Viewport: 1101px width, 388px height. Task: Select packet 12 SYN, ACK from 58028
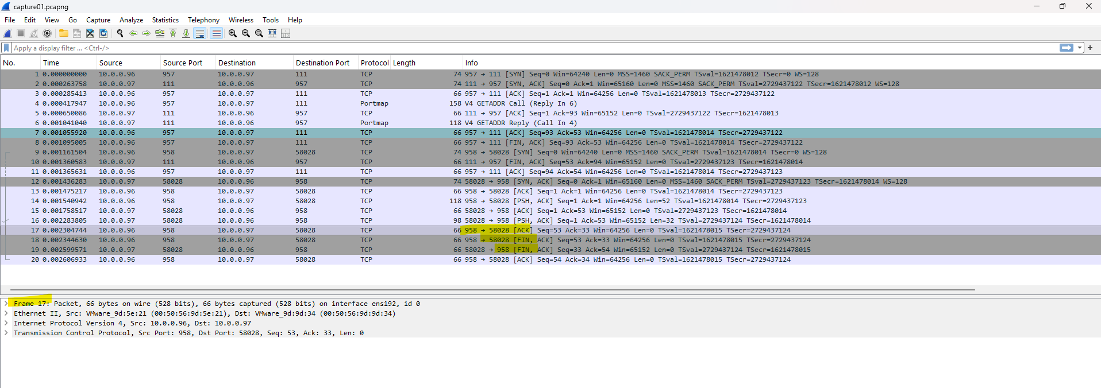click(550, 181)
